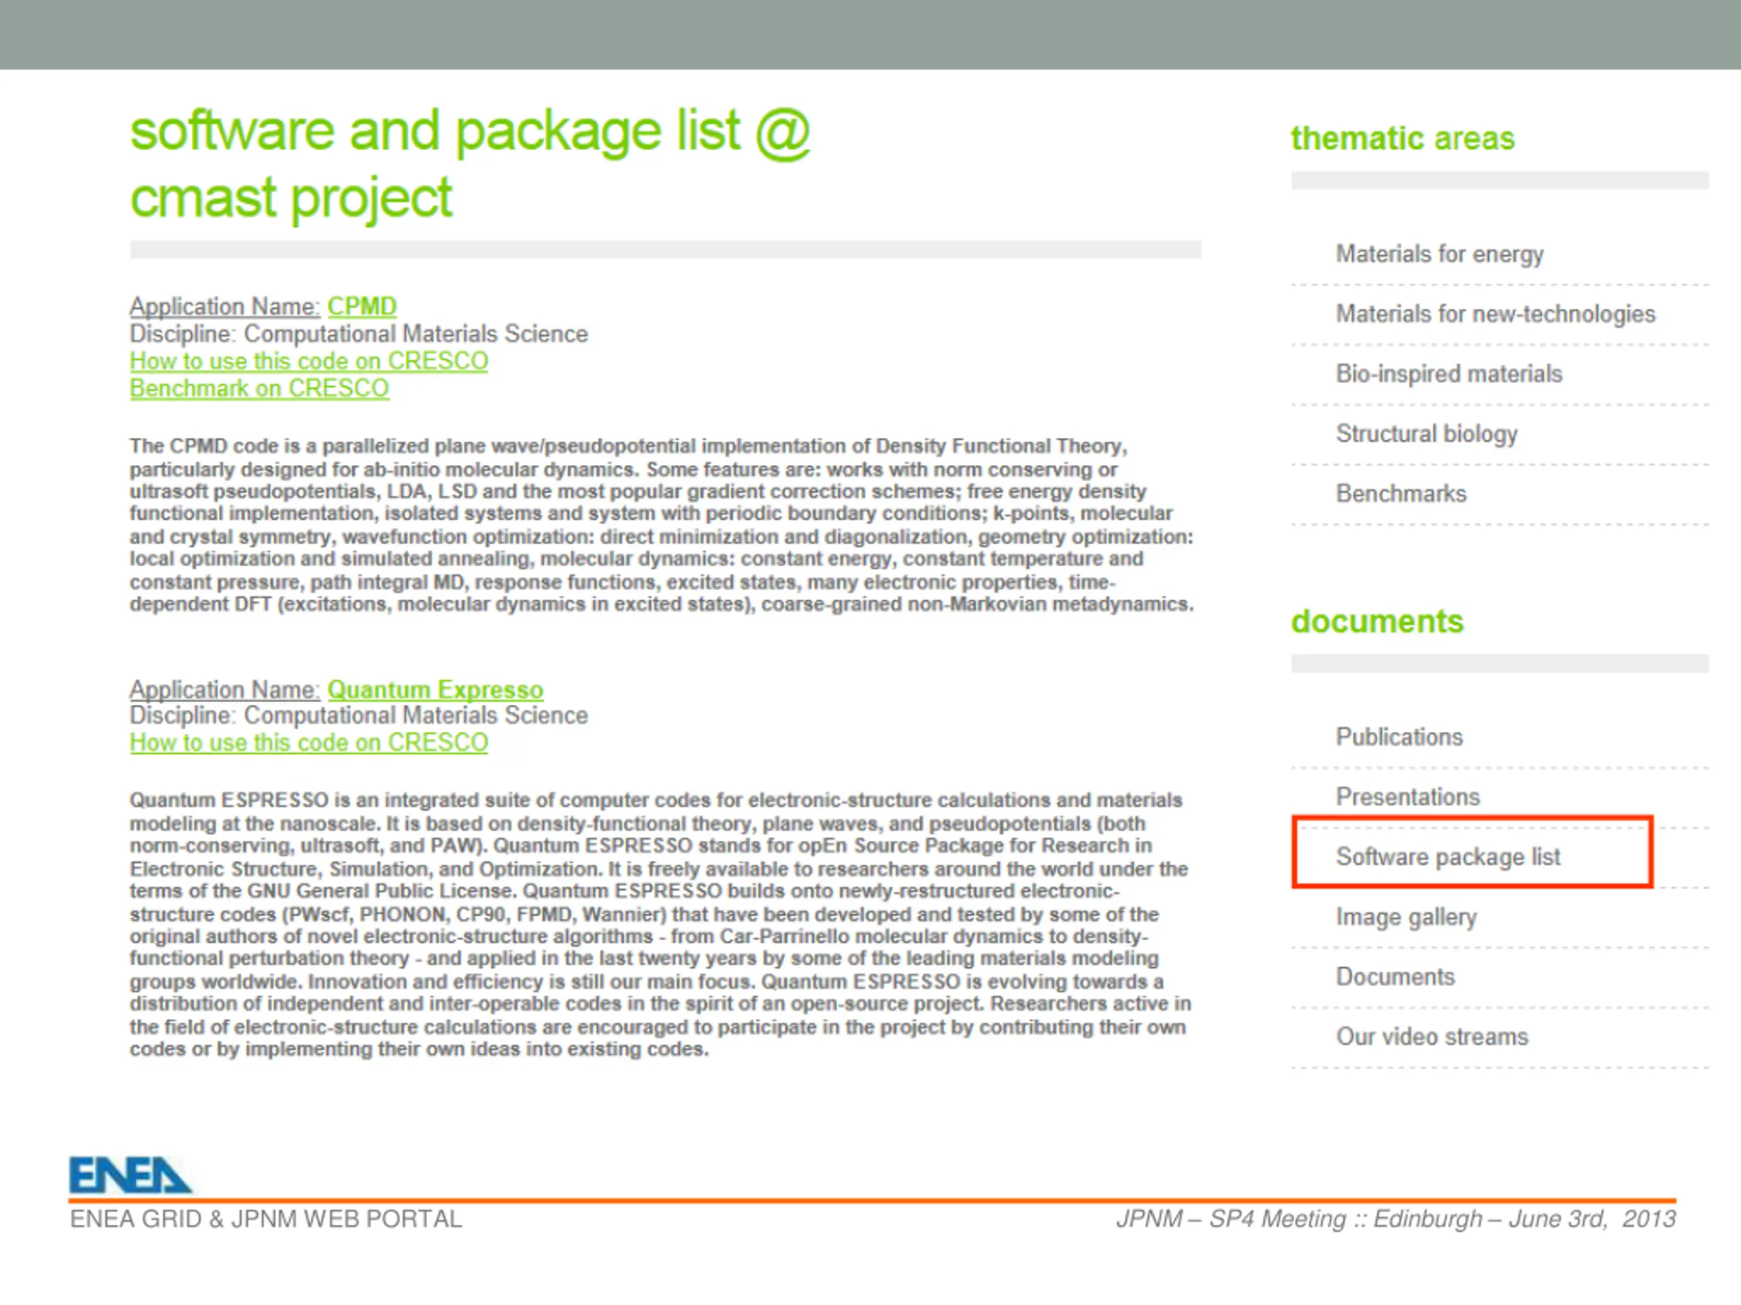The image size is (1741, 1305).
Task: Open 'Documents' sidebar entry
Action: pyautogui.click(x=1396, y=977)
